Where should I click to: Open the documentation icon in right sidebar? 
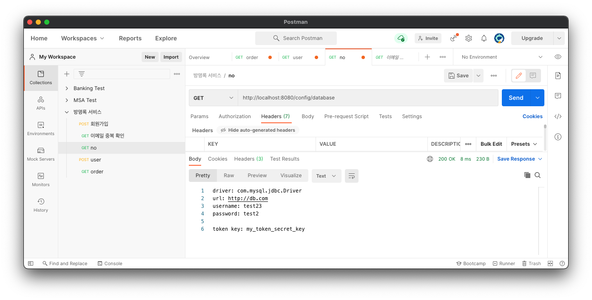558,76
